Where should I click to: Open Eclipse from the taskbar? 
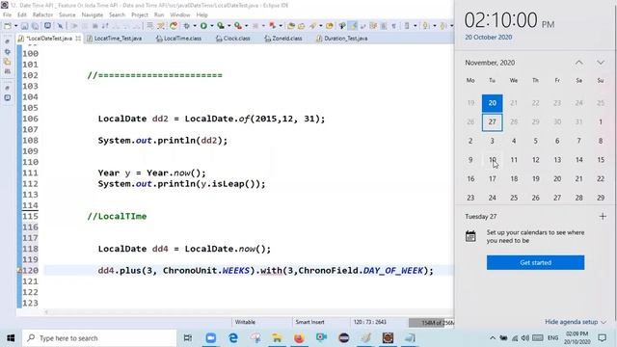343,338
